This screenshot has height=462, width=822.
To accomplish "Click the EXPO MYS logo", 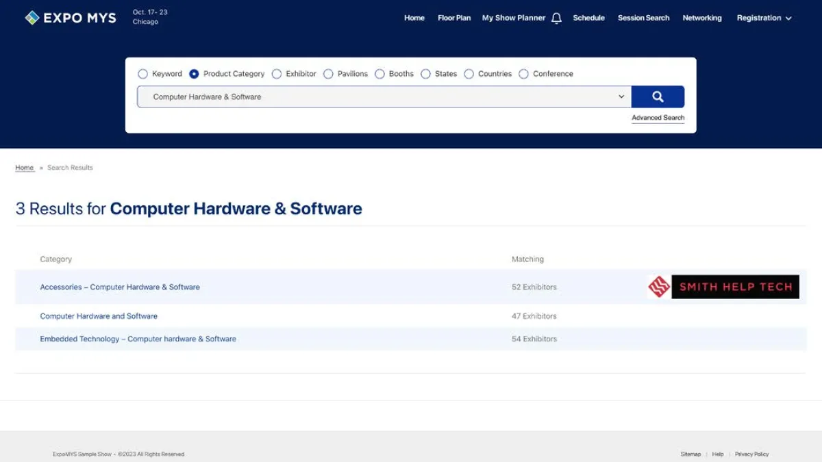I will coord(71,18).
